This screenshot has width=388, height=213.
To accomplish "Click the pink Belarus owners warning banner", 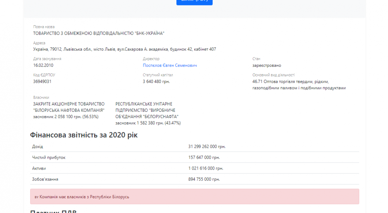I will coord(194,197).
